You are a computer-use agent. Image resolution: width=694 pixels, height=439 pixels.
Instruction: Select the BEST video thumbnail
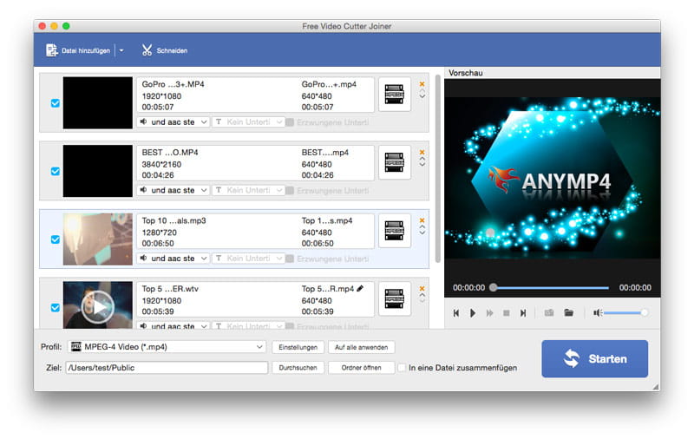pyautogui.click(x=98, y=171)
